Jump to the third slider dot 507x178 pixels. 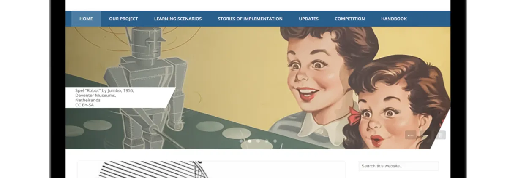coord(258,141)
